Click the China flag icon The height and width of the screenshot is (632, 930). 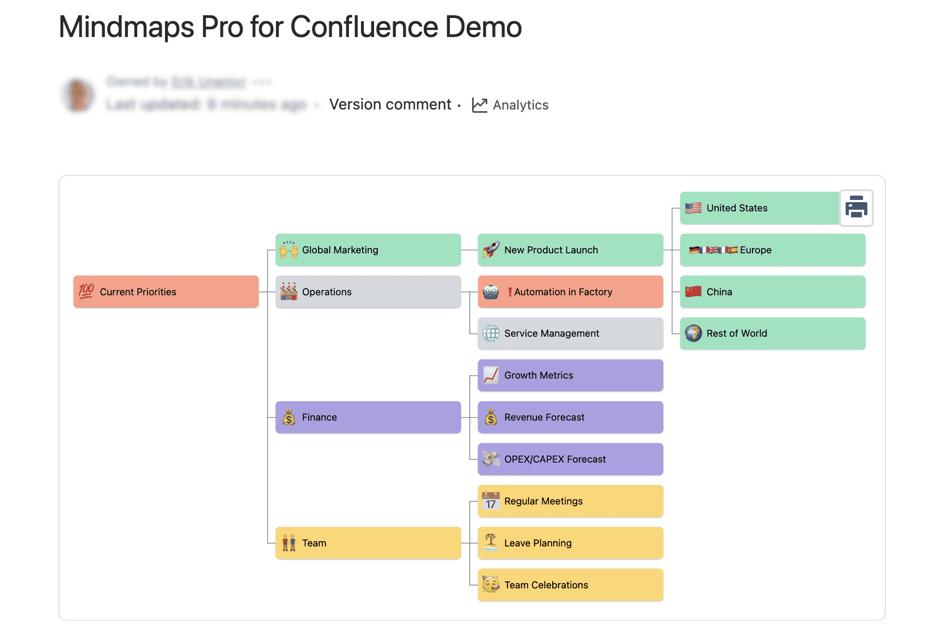pyautogui.click(x=694, y=291)
